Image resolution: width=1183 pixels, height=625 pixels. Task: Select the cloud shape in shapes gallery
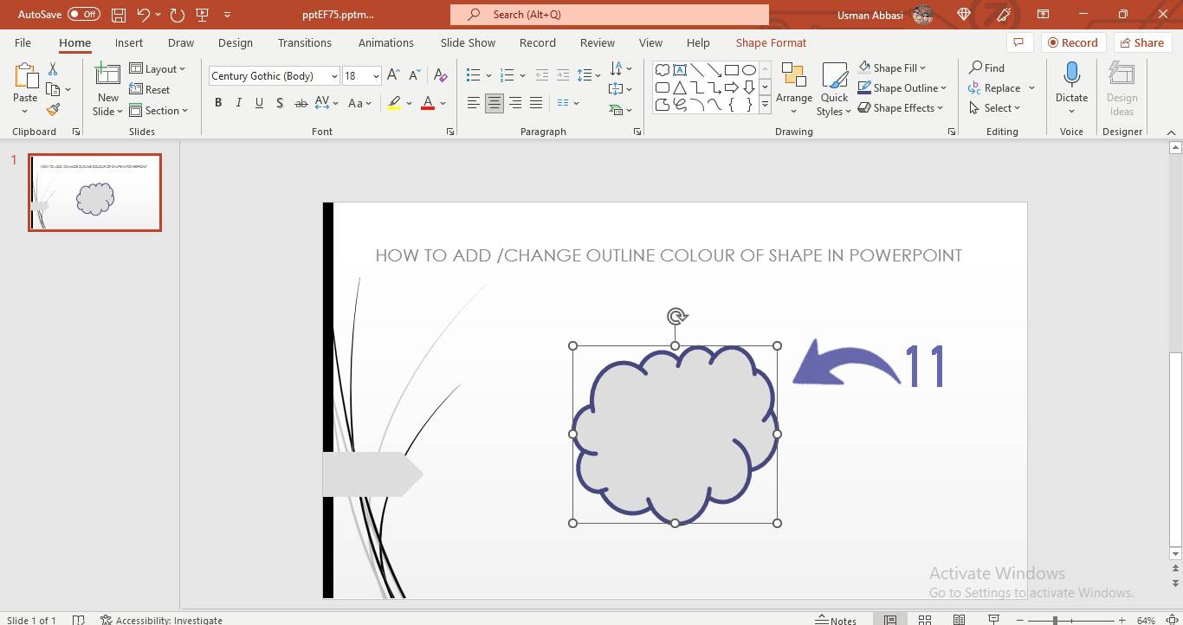(663, 70)
